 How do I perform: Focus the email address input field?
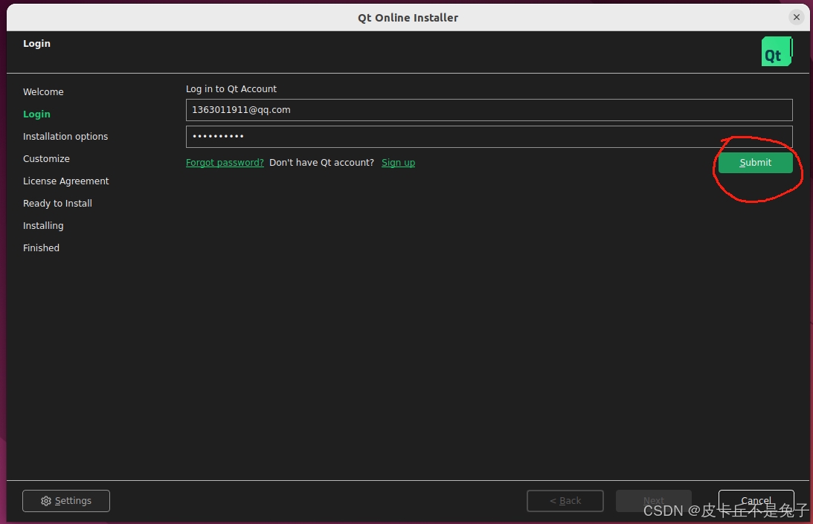(x=489, y=110)
